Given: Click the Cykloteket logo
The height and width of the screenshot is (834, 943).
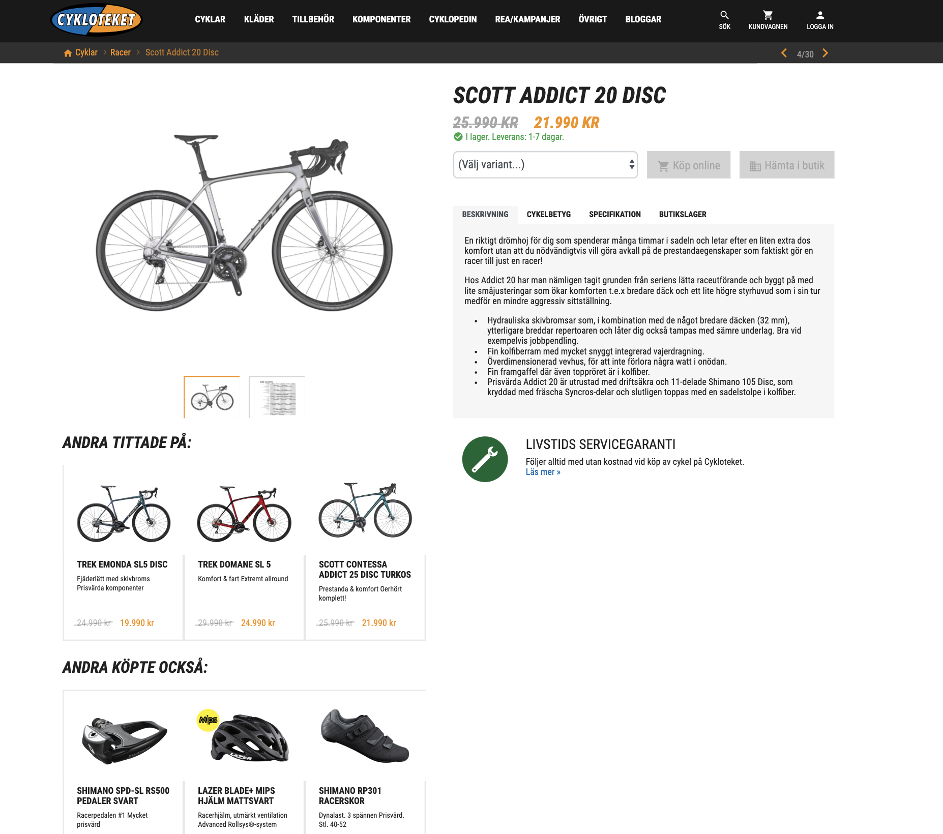Looking at the screenshot, I should [96, 20].
